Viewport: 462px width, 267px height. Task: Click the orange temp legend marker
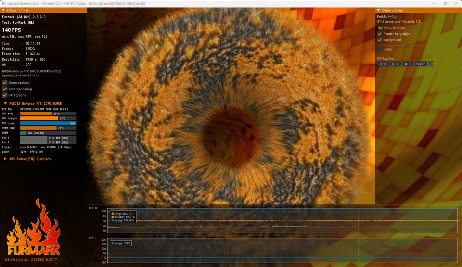(113, 214)
